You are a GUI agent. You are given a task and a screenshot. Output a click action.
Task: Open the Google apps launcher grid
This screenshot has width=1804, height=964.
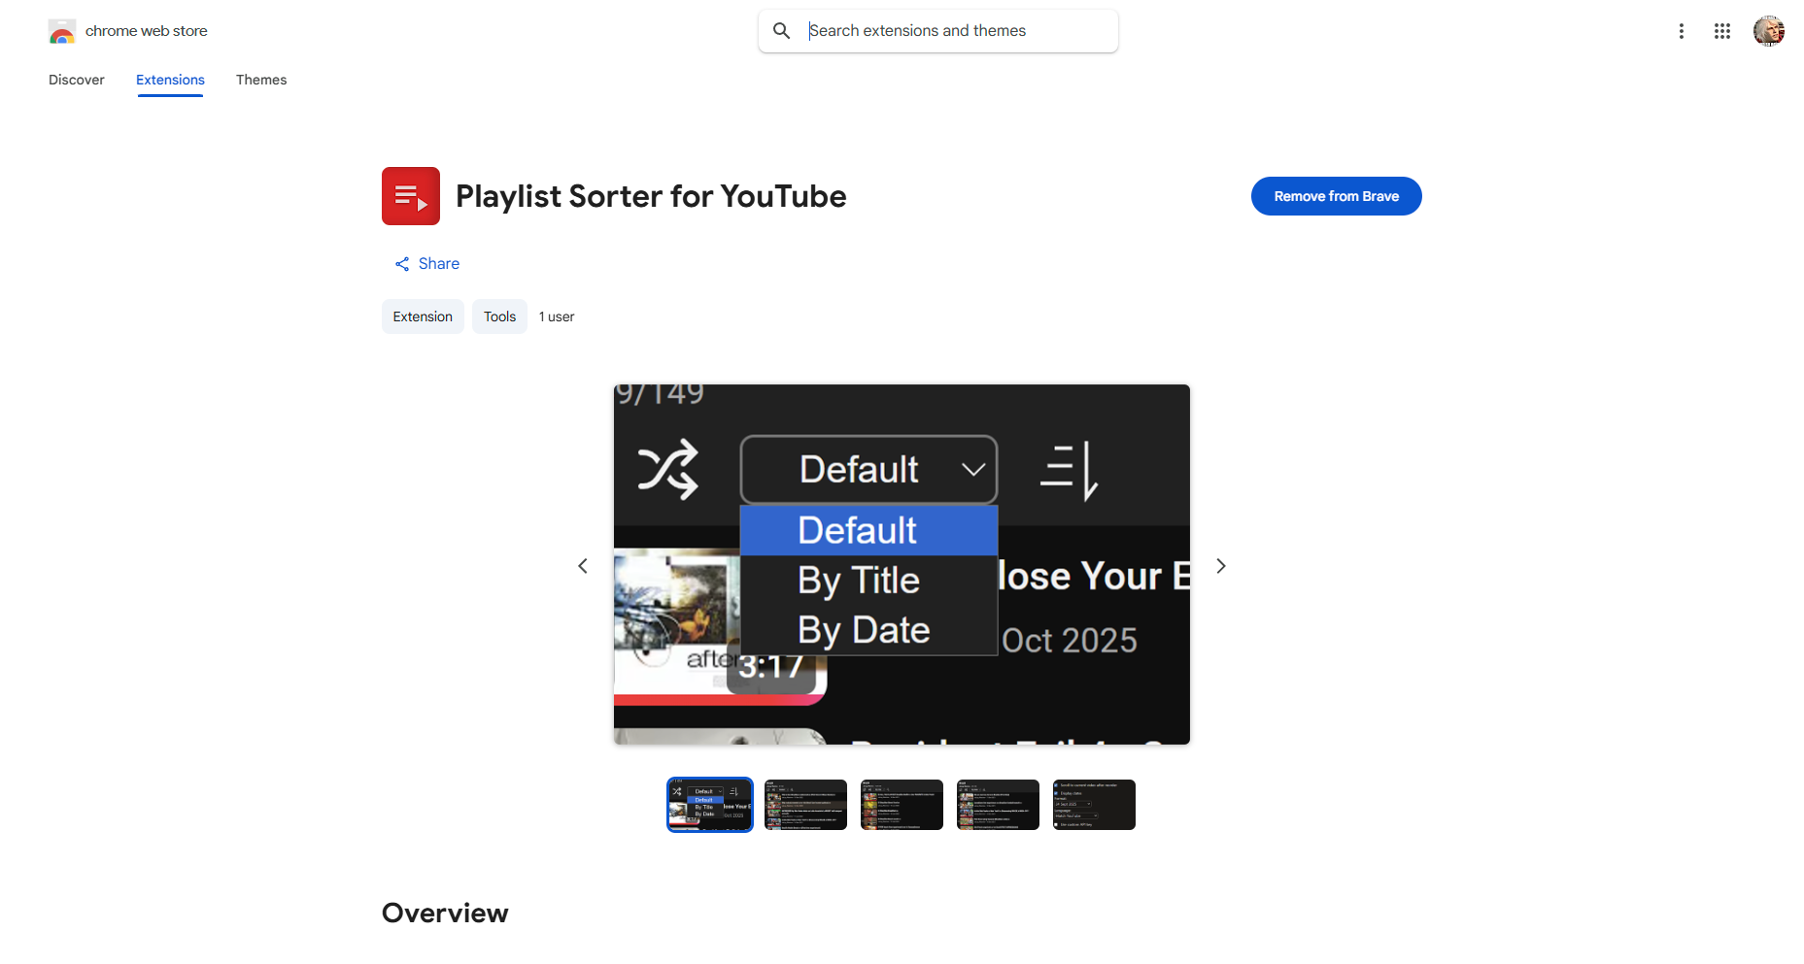coord(1722,30)
